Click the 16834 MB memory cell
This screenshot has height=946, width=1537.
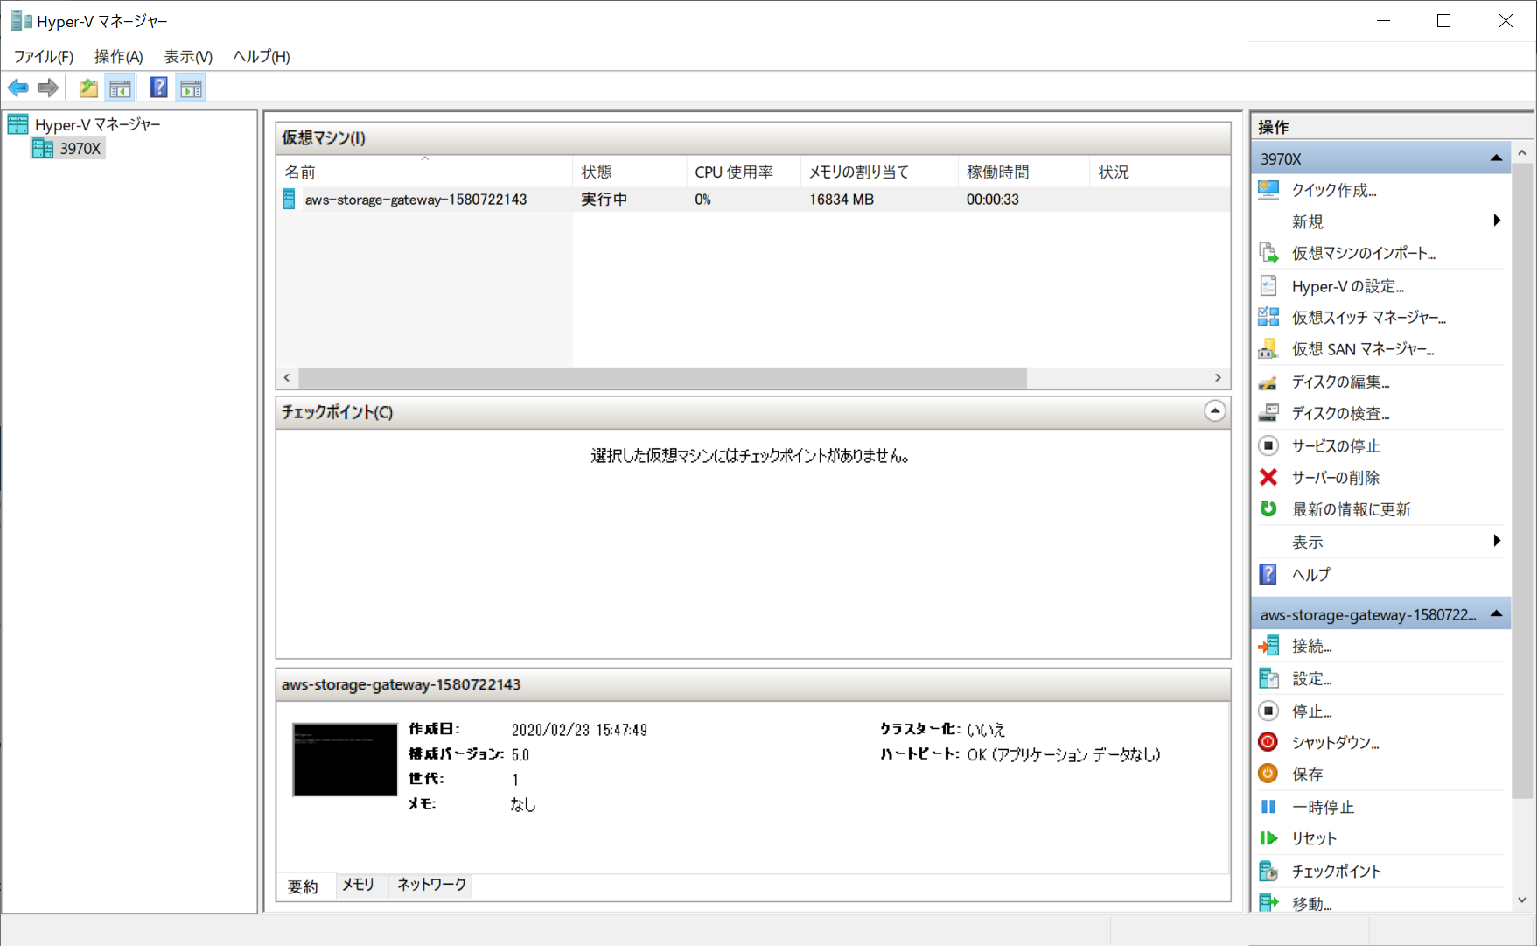tap(842, 200)
